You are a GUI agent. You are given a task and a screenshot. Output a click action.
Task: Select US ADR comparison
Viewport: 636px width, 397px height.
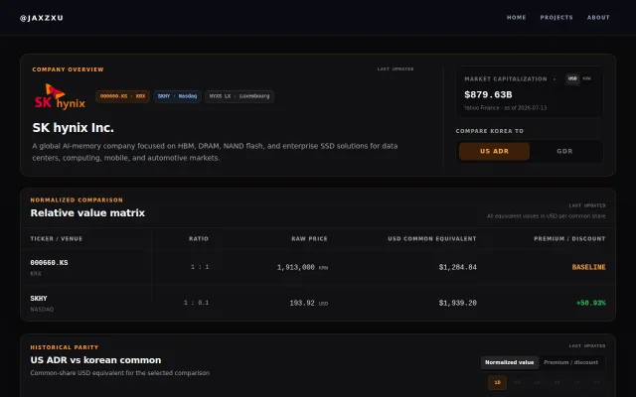point(494,151)
